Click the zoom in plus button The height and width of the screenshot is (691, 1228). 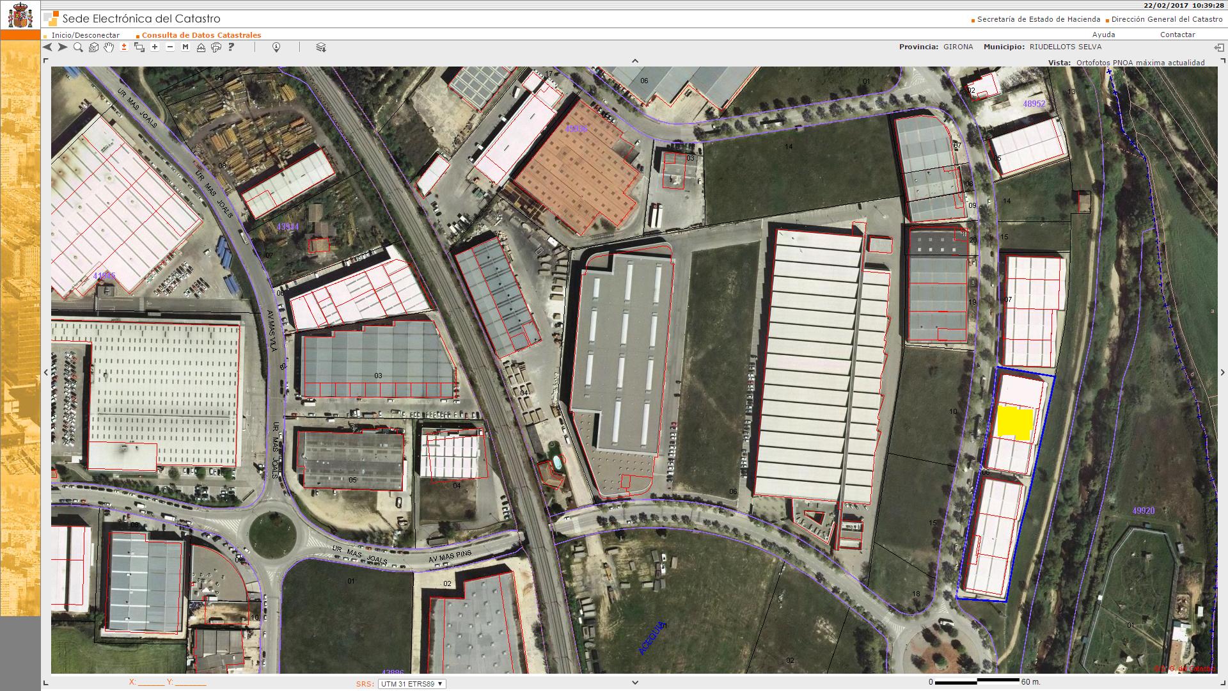[155, 47]
